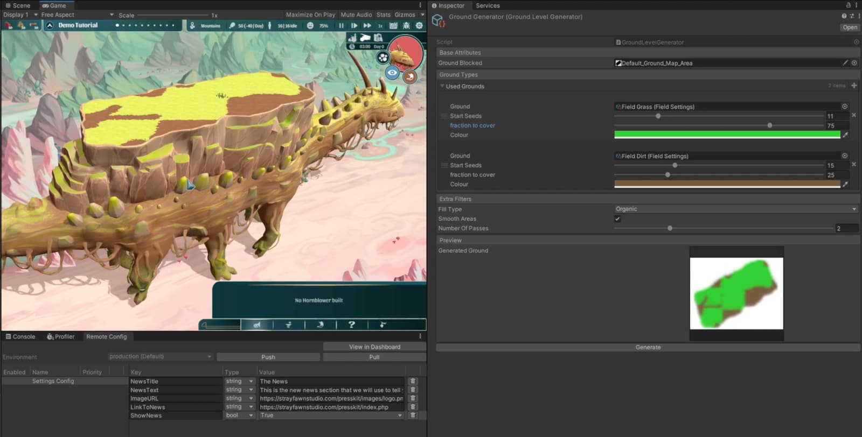This screenshot has width=862, height=437.
Task: Change the ShowNews bool type dropdown
Action: [x=239, y=415]
